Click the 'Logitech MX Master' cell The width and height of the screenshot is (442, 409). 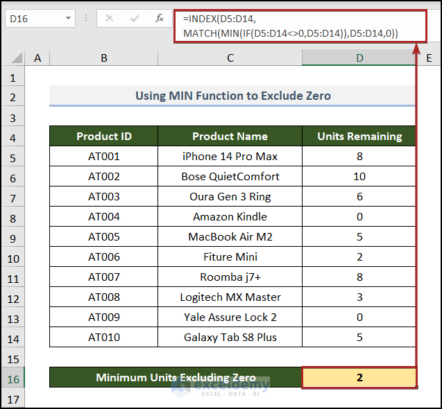(230, 297)
